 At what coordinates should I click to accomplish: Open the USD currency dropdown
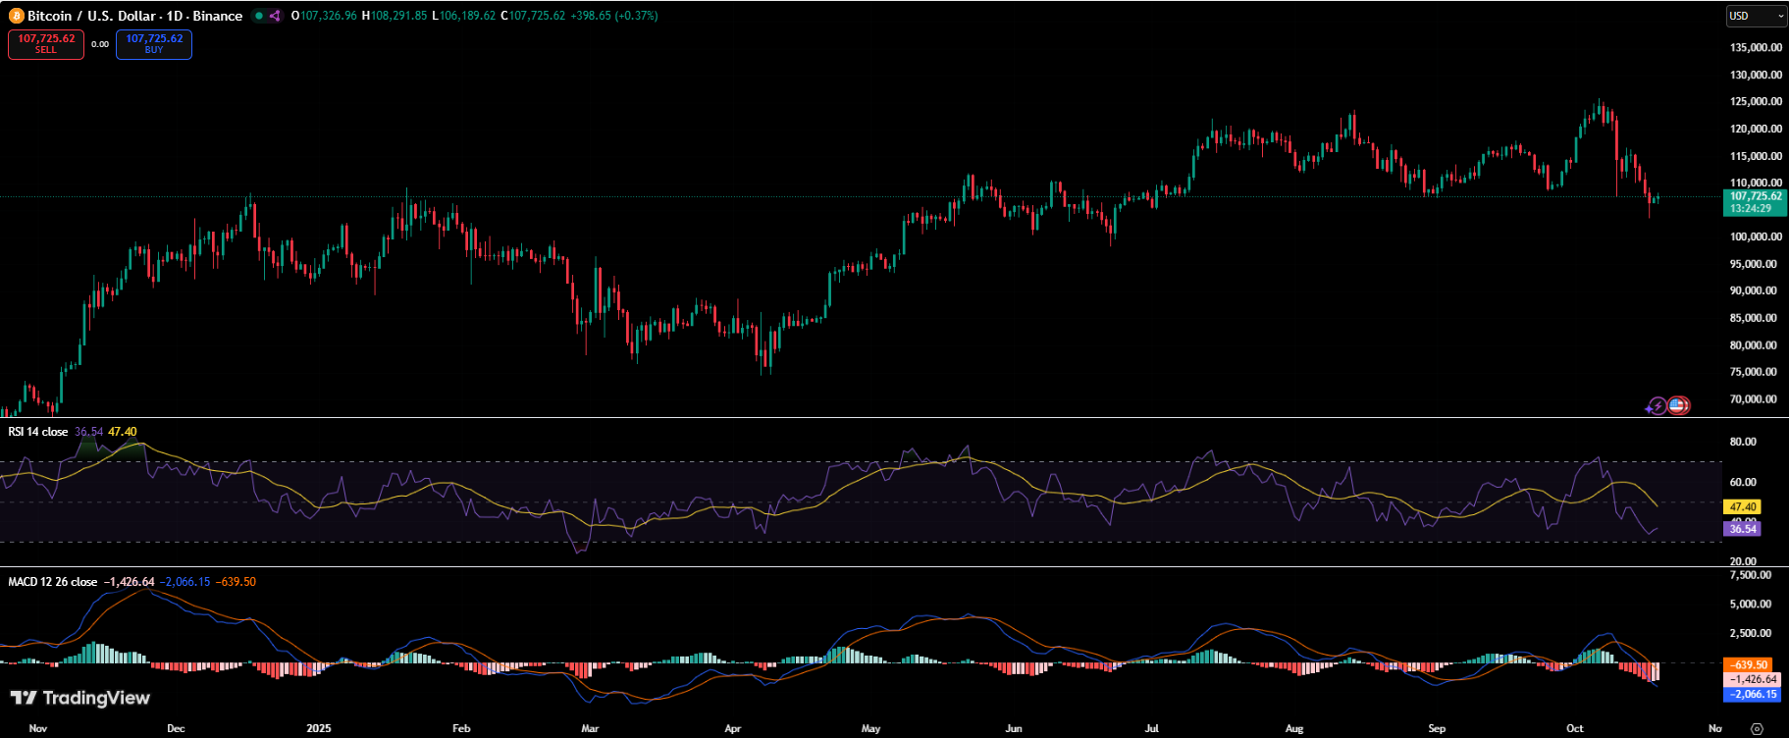click(1756, 16)
